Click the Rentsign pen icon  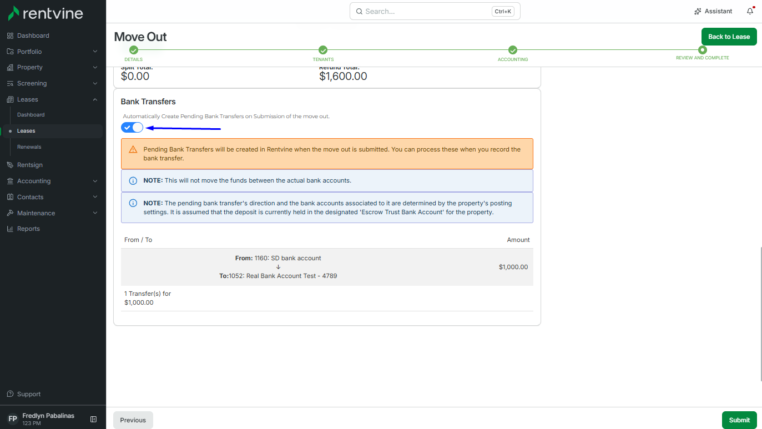tap(10, 165)
